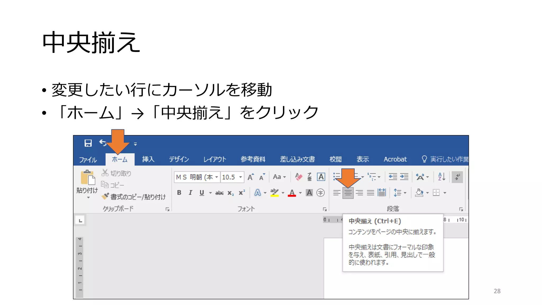The height and width of the screenshot is (305, 542).
Task: Toggle show formatting marks icon
Action: (457, 177)
